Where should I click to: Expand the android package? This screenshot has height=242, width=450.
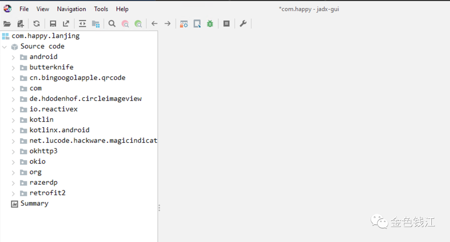point(13,57)
